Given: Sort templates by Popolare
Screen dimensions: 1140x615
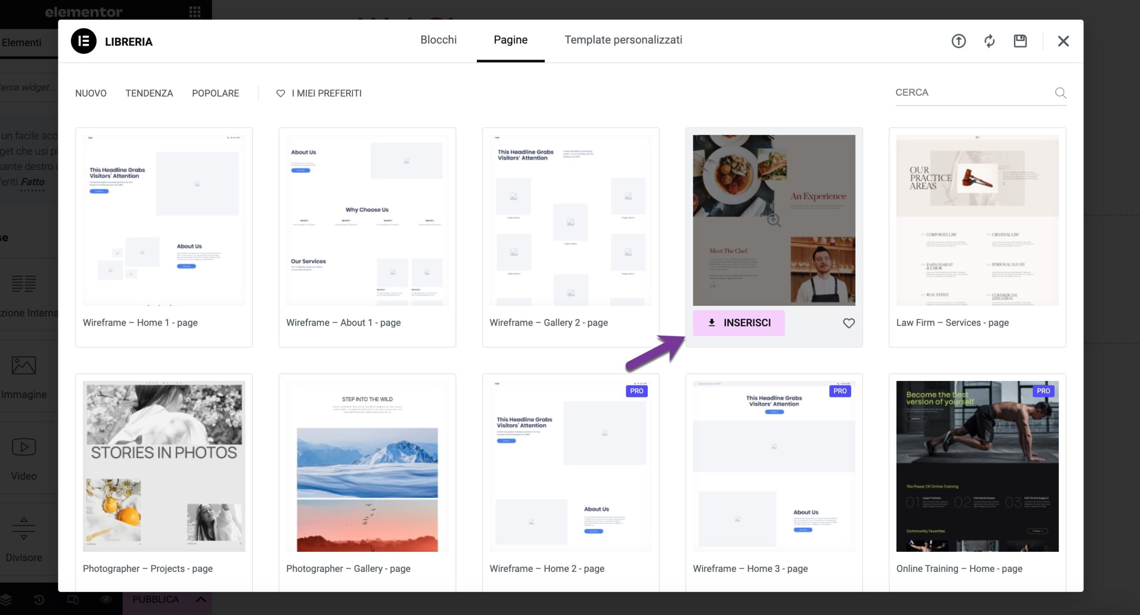Looking at the screenshot, I should [215, 93].
